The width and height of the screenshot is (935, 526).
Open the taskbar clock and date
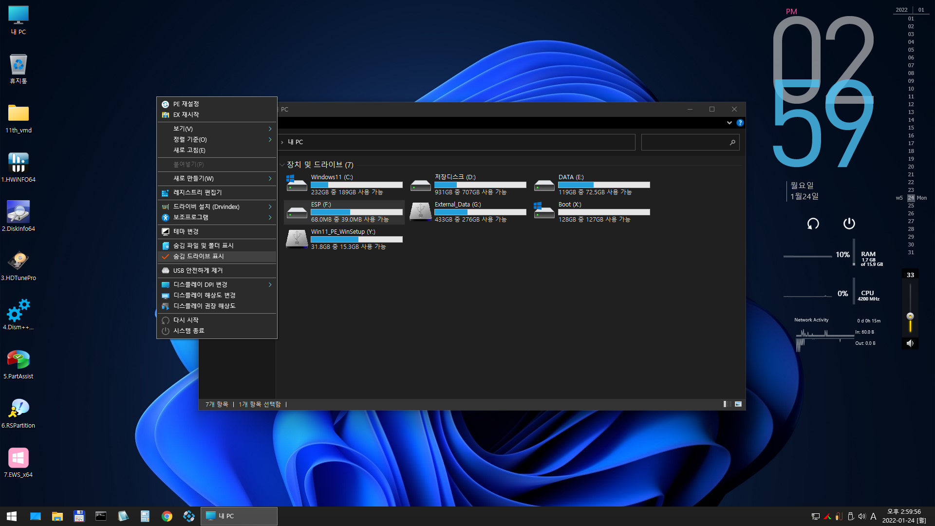coord(904,516)
